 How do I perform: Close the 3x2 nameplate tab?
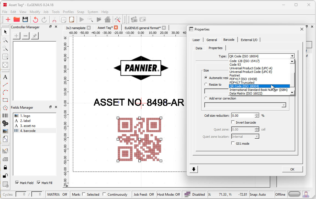click(89, 28)
